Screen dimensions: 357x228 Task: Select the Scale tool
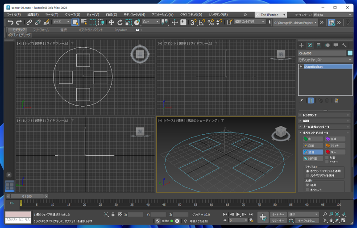129,22
